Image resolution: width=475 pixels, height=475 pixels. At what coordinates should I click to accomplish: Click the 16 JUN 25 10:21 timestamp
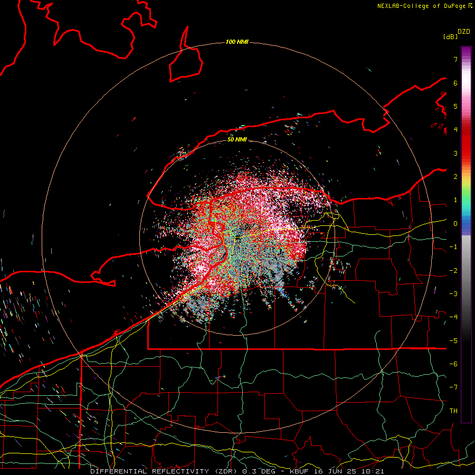click(350, 471)
